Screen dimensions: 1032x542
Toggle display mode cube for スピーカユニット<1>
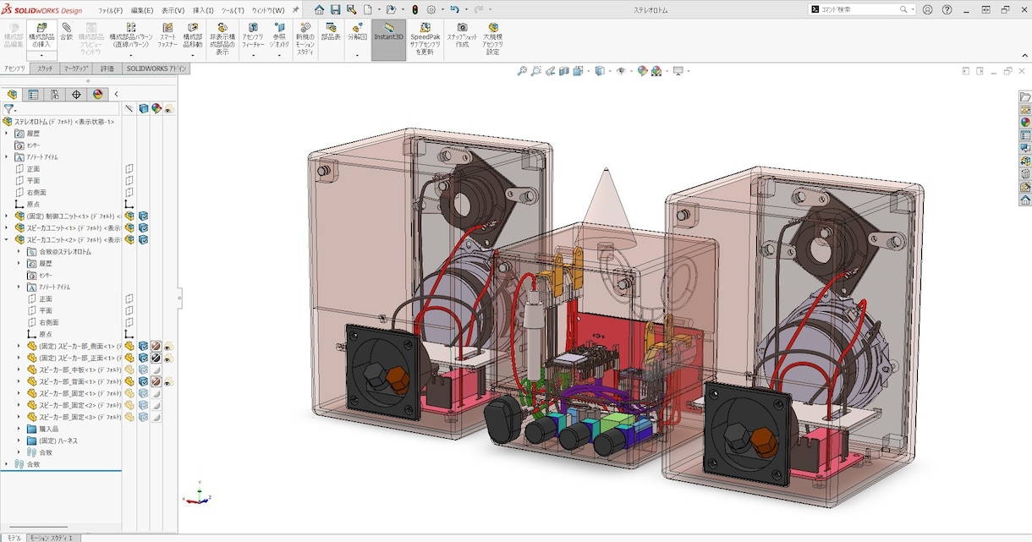[x=143, y=227]
